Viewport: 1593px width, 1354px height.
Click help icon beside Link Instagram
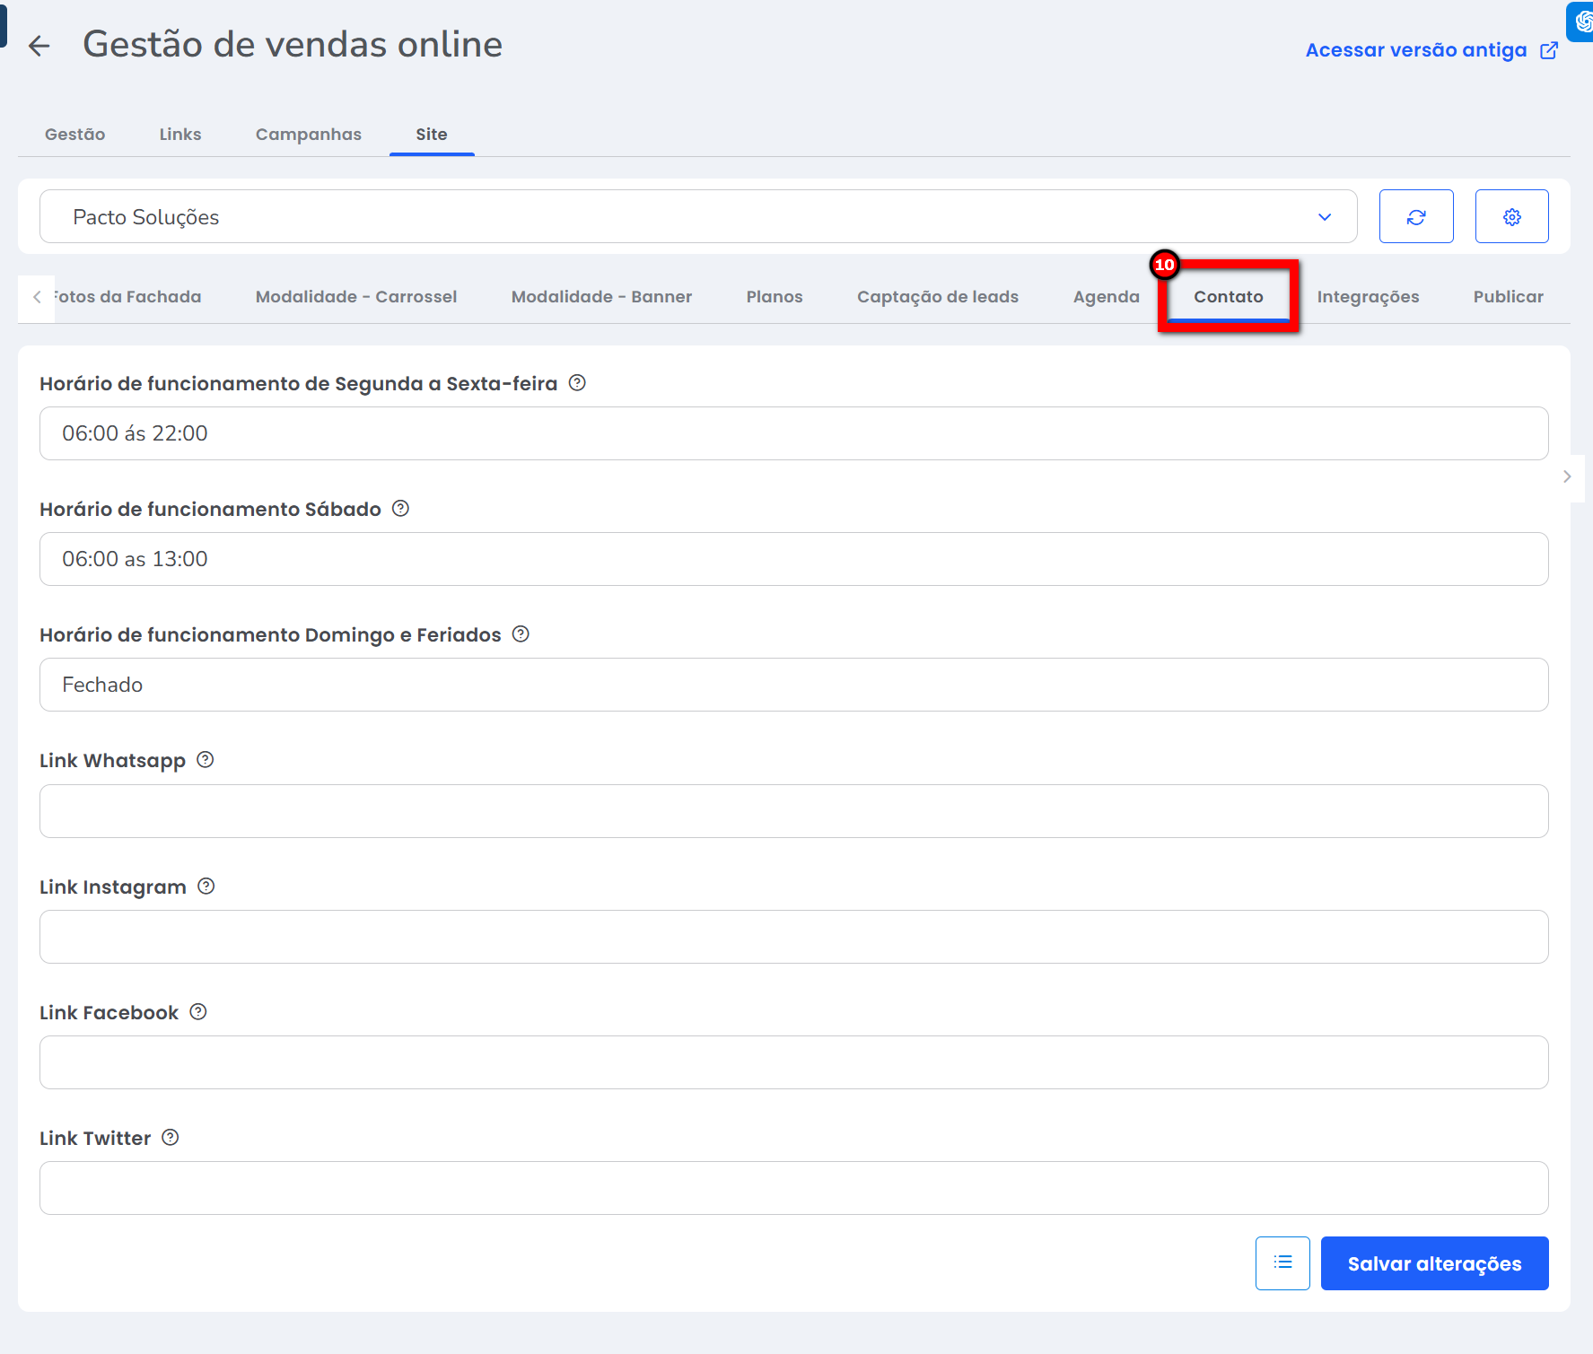[206, 887]
